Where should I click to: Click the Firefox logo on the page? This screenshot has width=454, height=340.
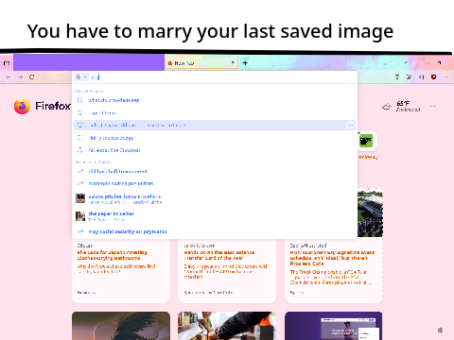pyautogui.click(x=43, y=106)
